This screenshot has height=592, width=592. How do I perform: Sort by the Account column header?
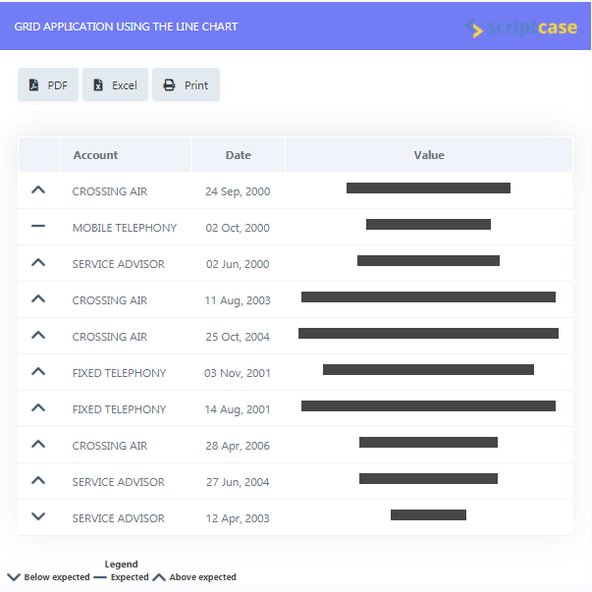pyautogui.click(x=95, y=155)
